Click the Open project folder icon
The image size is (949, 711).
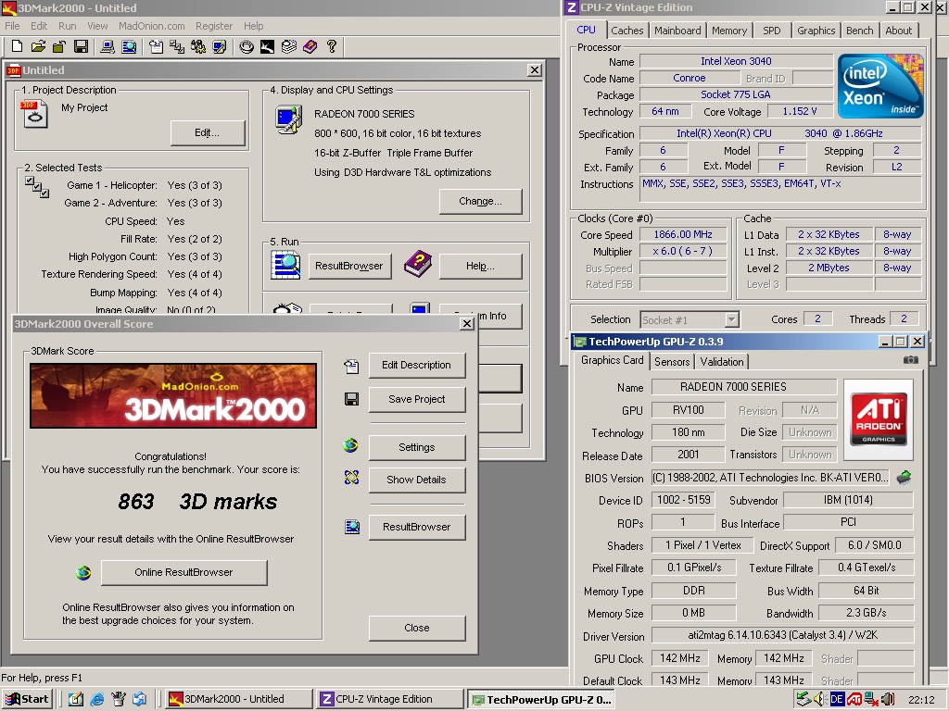tap(38, 46)
